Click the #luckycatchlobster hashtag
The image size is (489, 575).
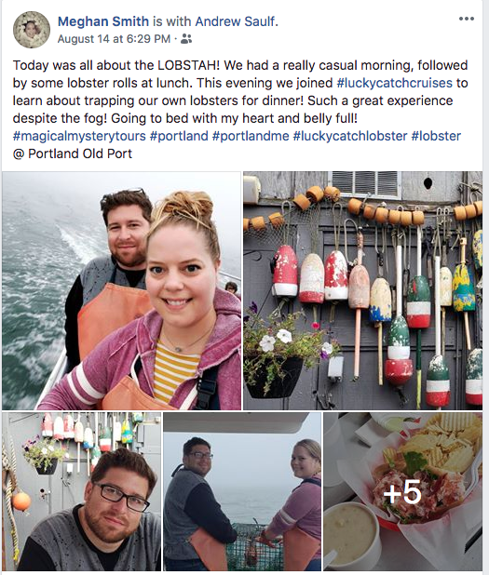(350, 136)
